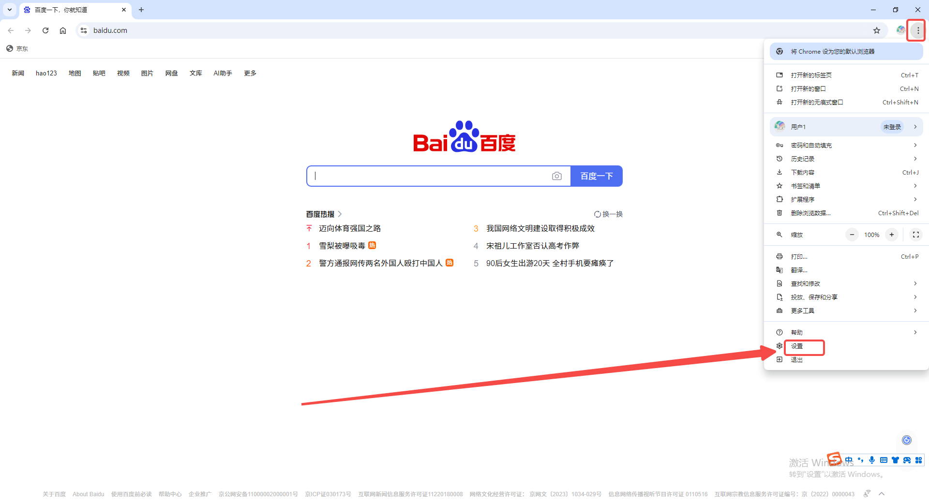929x503 pixels.
Task: Go to the browser home page
Action: [x=63, y=30]
